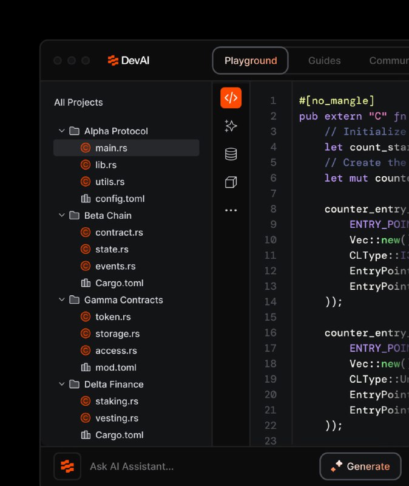Click the Generate button

click(360, 466)
